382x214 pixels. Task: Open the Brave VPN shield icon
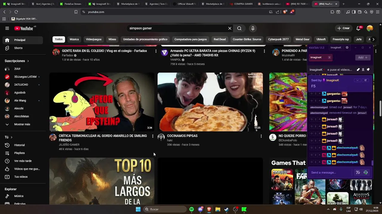pyautogui.click(x=372, y=12)
